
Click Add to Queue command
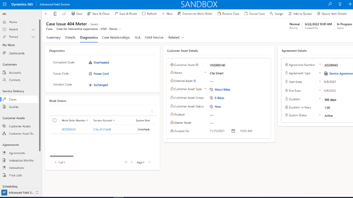(300, 14)
